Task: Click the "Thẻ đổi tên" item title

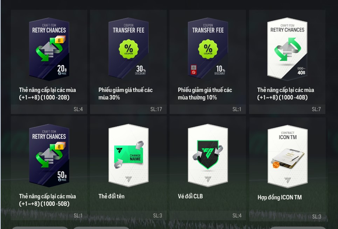Action: click(x=111, y=196)
